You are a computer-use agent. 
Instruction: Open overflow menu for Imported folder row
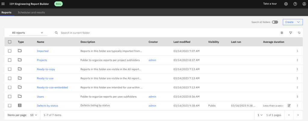point(297,51)
